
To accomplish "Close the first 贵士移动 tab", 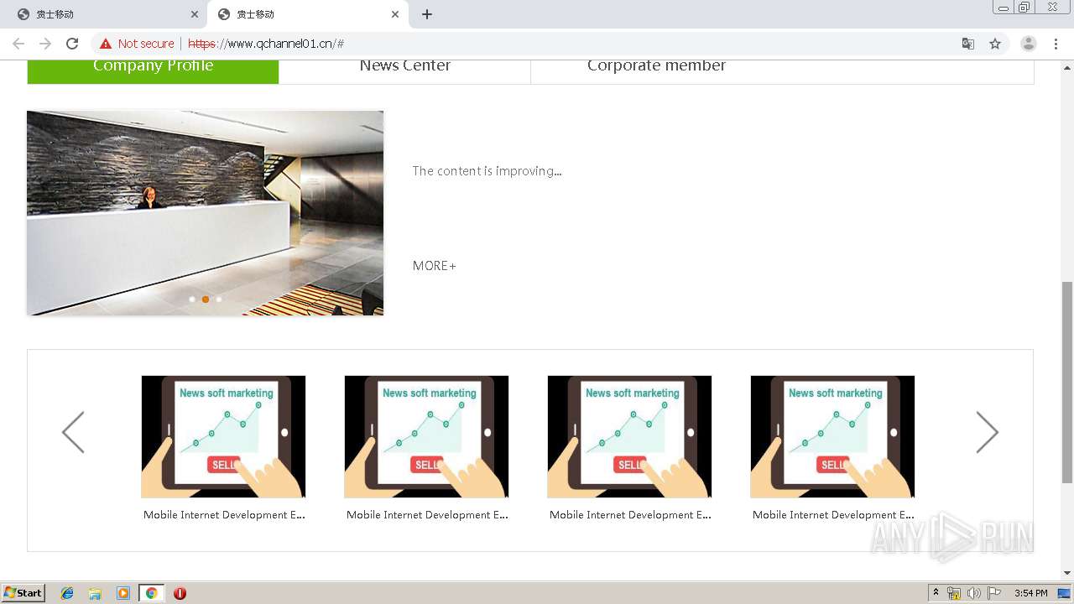I will click(195, 14).
